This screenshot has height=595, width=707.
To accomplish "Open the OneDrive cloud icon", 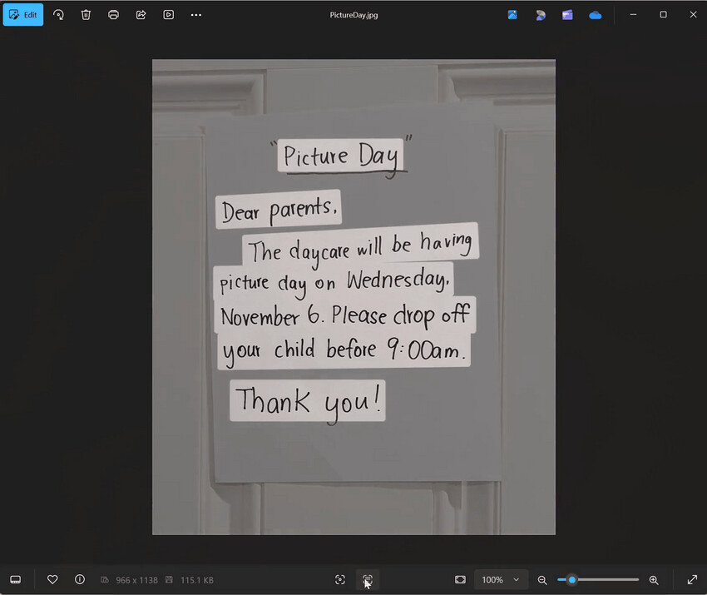I will tap(596, 15).
